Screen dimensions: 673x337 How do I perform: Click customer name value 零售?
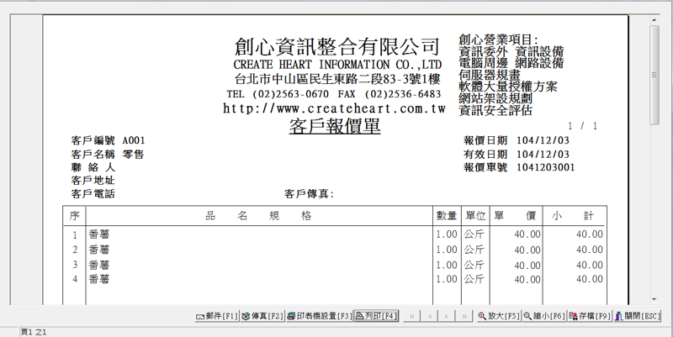point(133,154)
